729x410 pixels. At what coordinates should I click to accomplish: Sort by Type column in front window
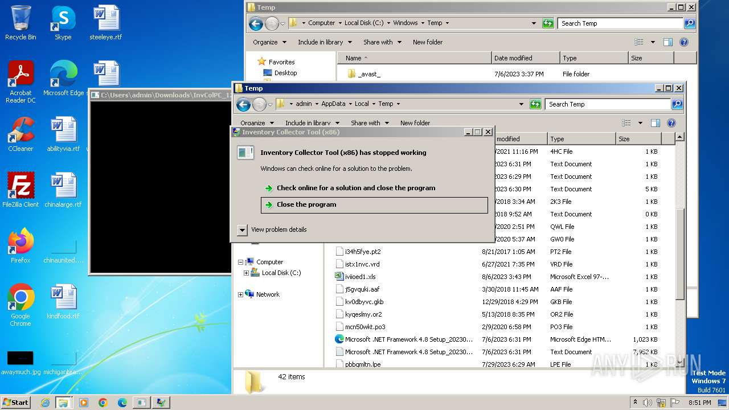(x=581, y=139)
